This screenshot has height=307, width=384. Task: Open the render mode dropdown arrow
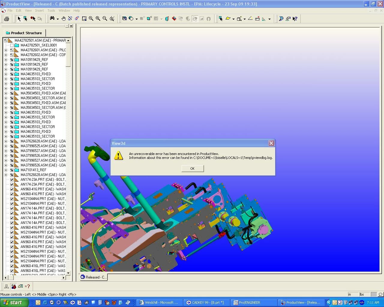click(x=136, y=19)
